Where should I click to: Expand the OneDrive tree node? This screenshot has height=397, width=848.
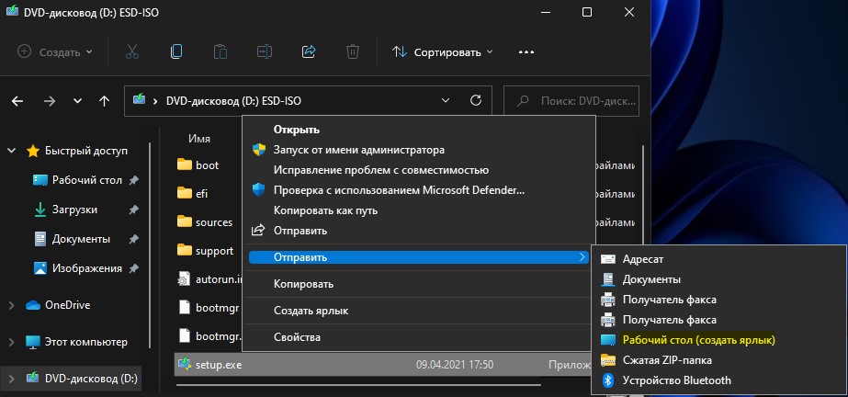tap(11, 305)
